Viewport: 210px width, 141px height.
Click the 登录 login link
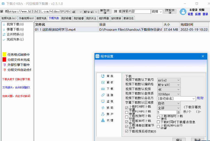click(205, 14)
